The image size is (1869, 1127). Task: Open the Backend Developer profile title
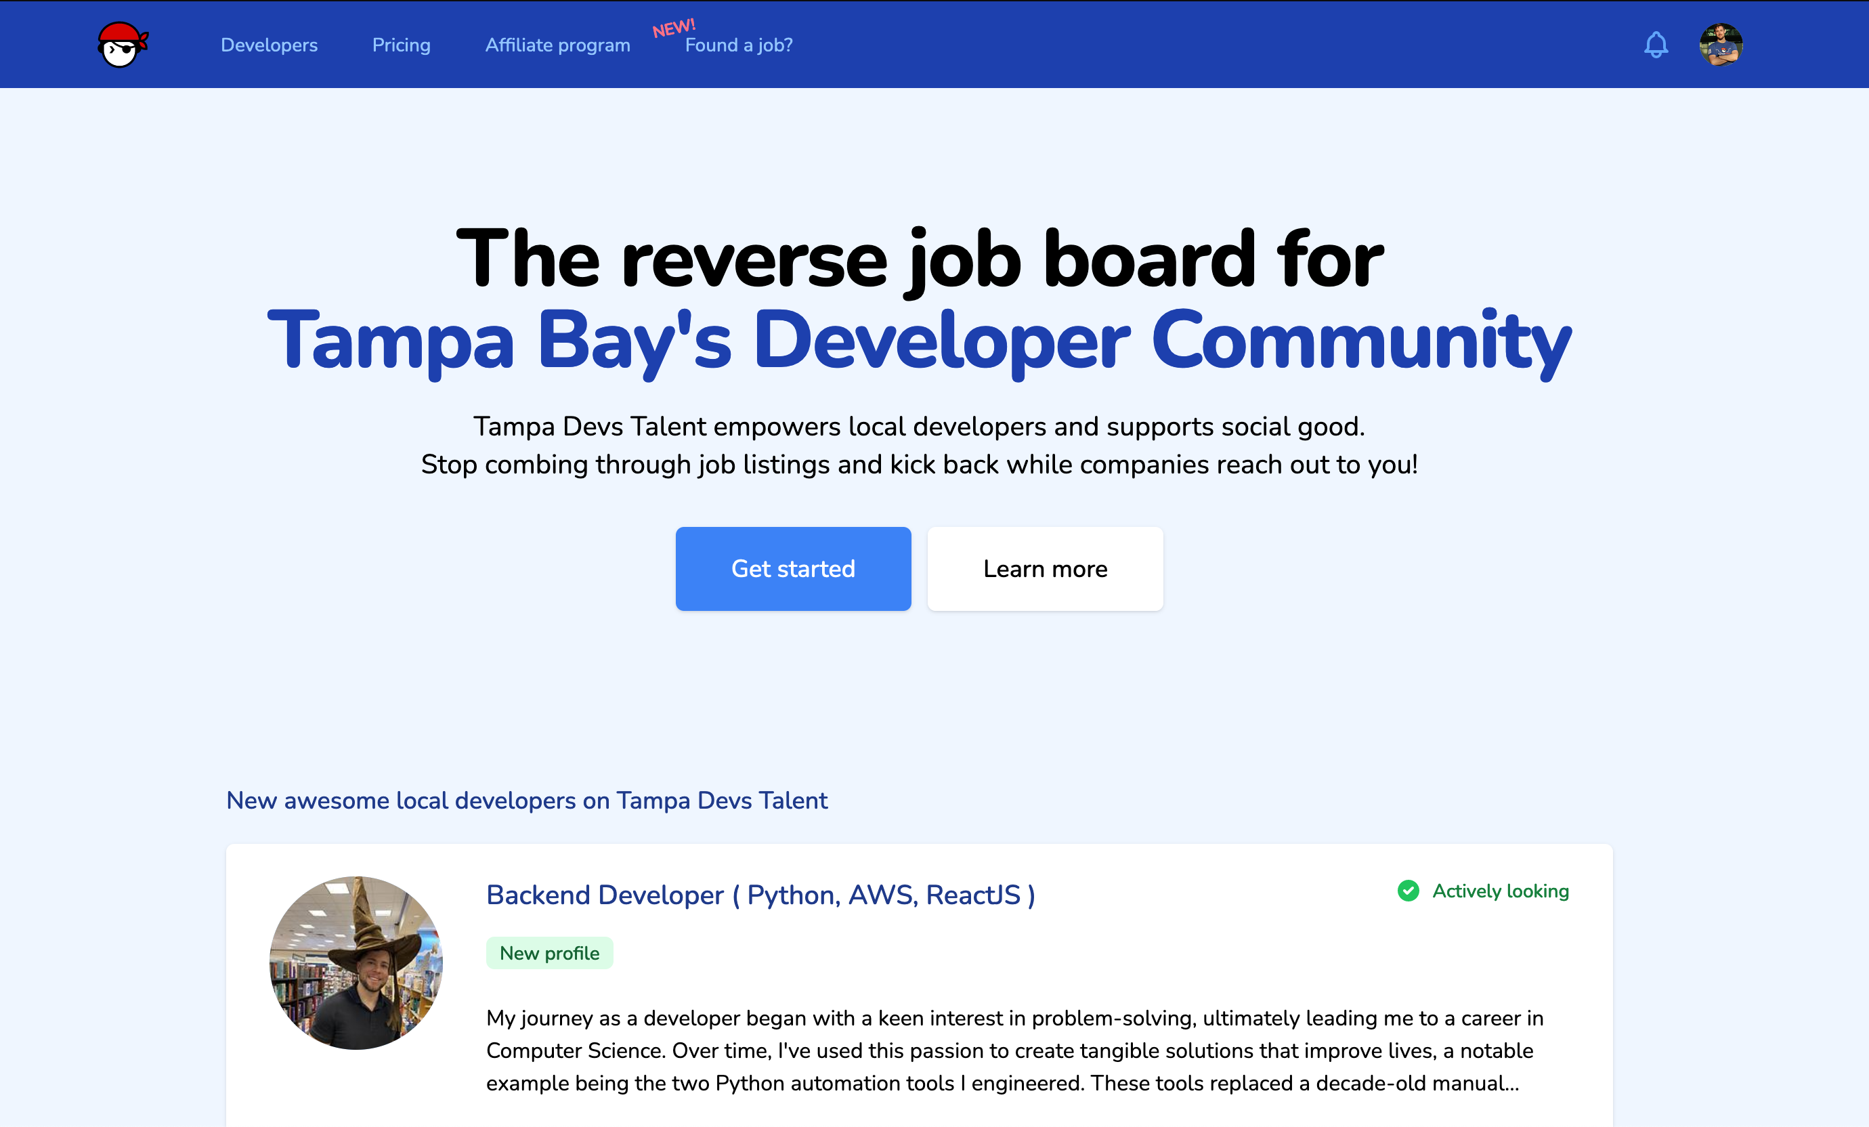760,895
